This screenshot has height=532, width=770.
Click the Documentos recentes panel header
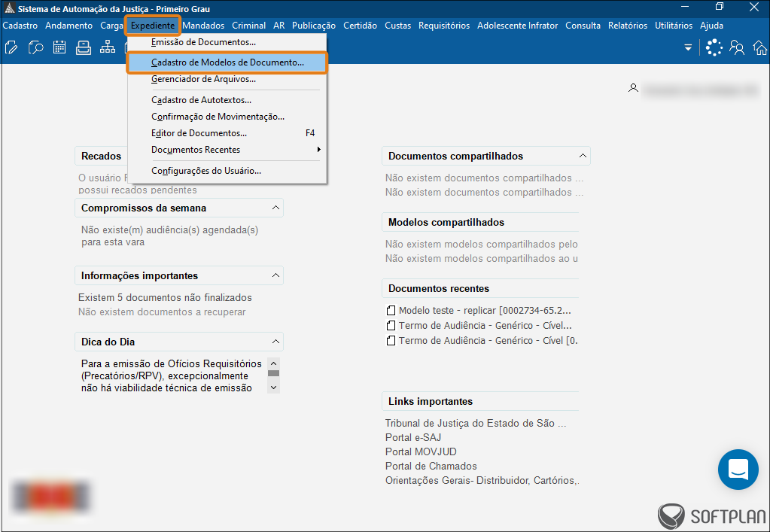(x=480, y=289)
